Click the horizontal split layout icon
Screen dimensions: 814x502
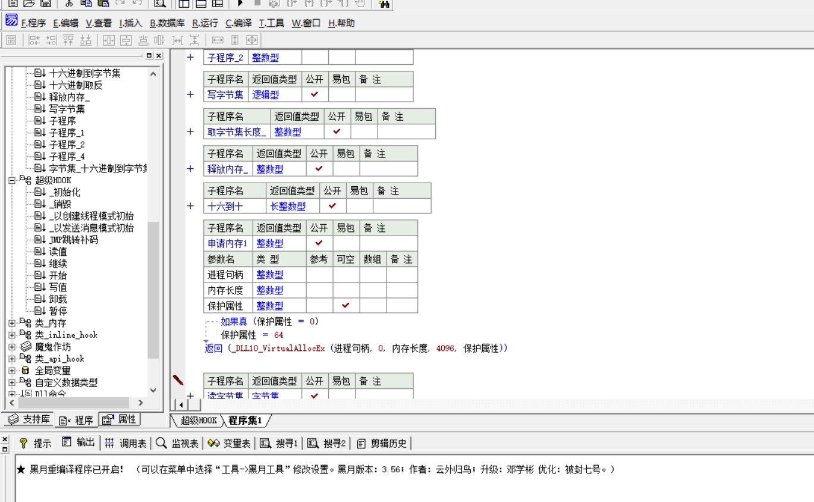pos(201,3)
